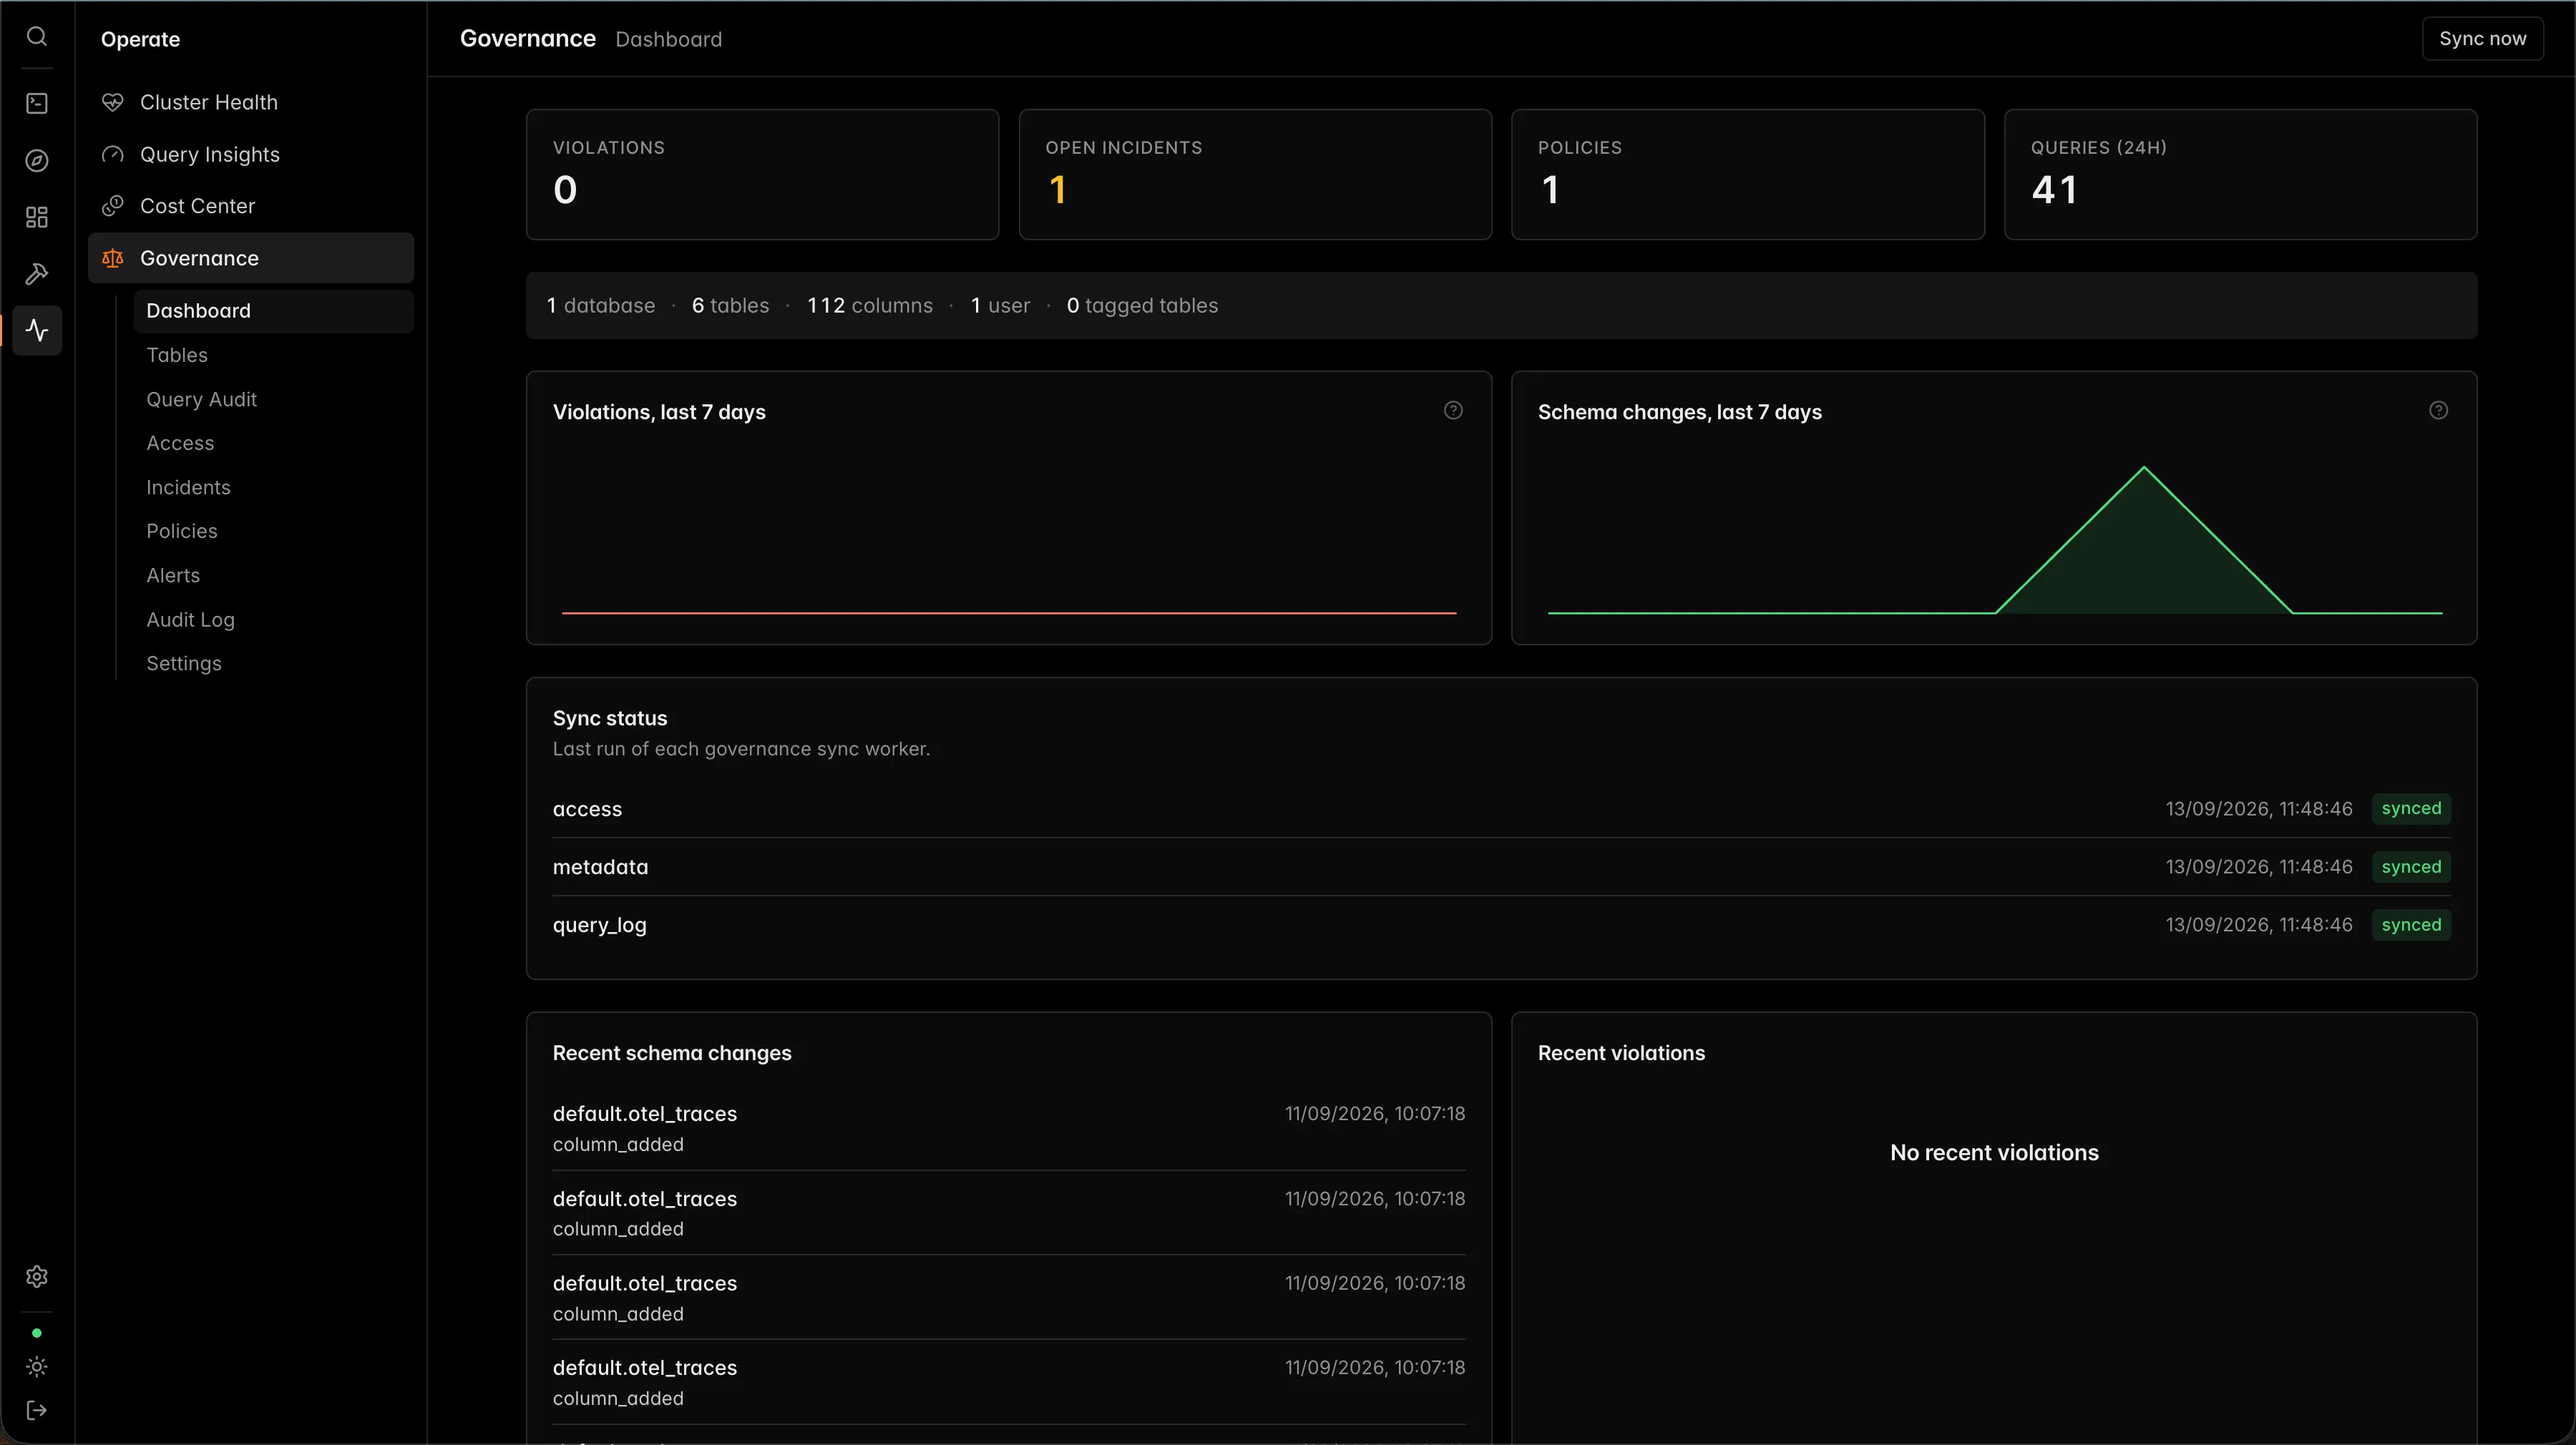Open the settings gear icon in the rail
The width and height of the screenshot is (2576, 1445).
(37, 1276)
